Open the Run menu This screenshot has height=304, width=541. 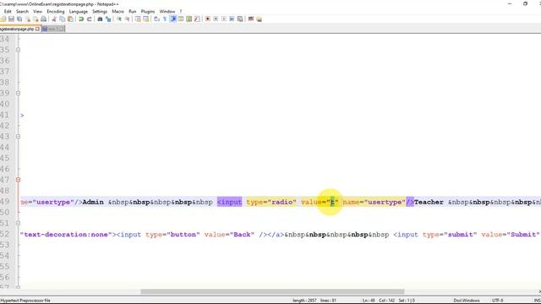click(132, 11)
